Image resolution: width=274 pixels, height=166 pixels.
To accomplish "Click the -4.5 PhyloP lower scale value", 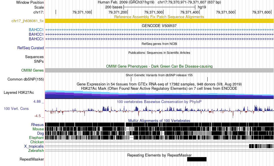I will point(37,116).
